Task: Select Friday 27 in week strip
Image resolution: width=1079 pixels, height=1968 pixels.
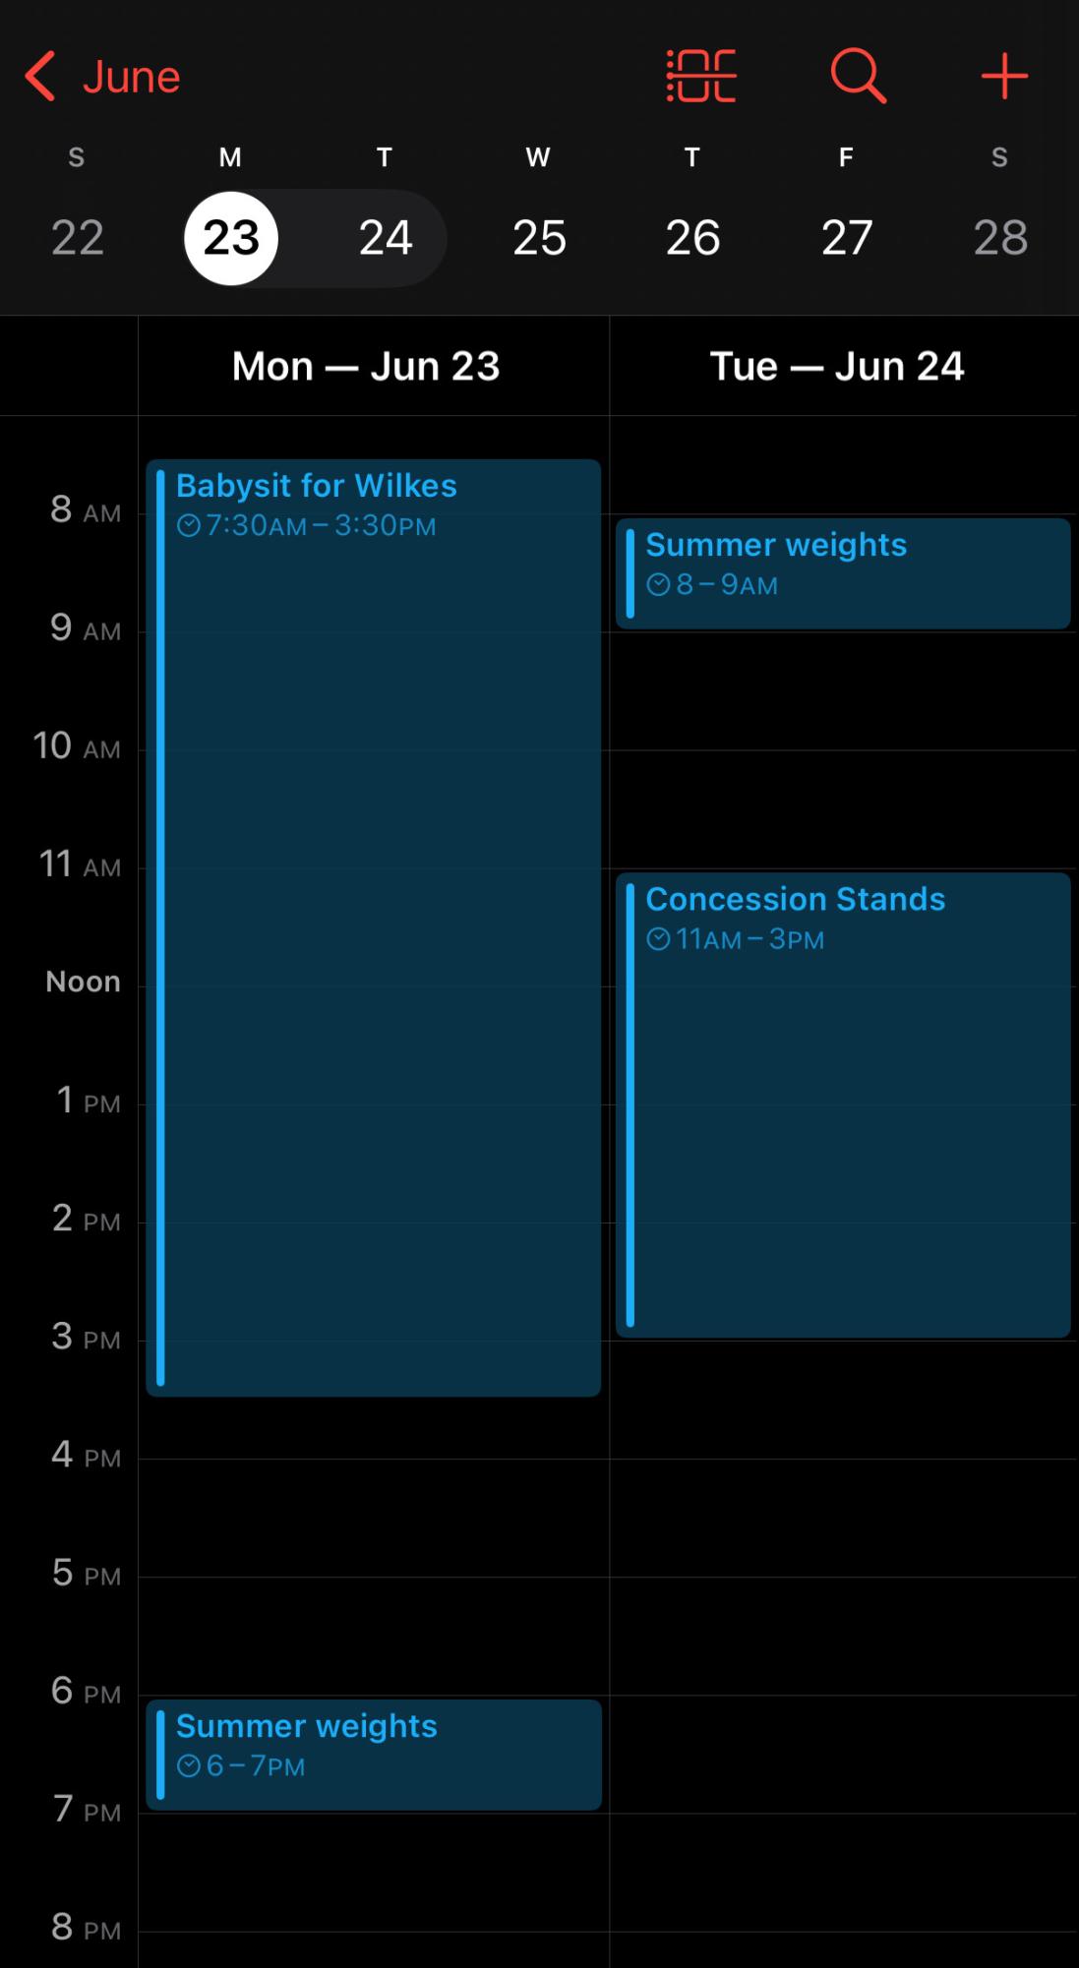Action: [846, 238]
